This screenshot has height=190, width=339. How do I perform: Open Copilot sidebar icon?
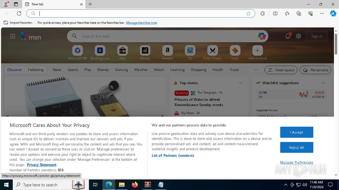tap(333, 13)
